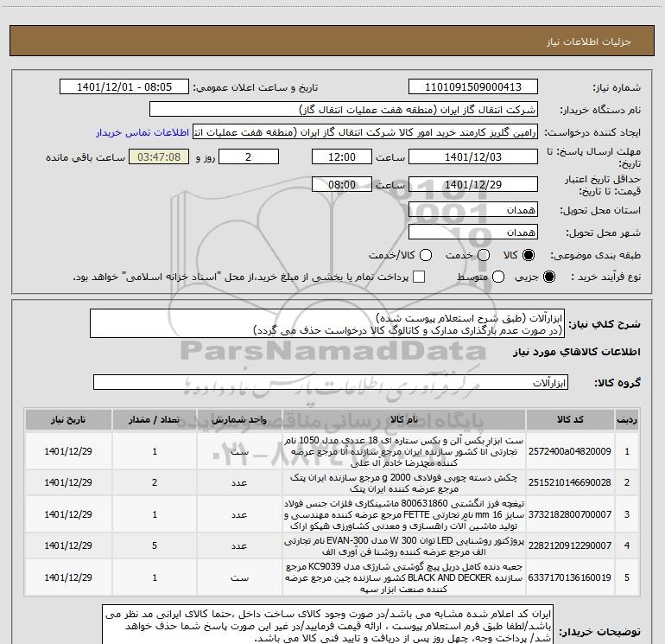Click the delivery province field همدان
The image size is (665, 644).
[x=473, y=210]
